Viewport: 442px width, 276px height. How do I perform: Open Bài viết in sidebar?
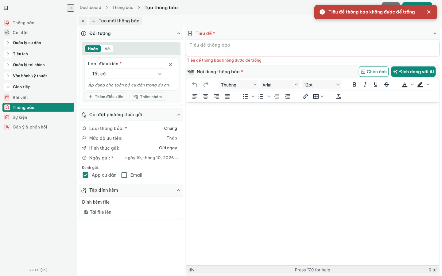38,98
